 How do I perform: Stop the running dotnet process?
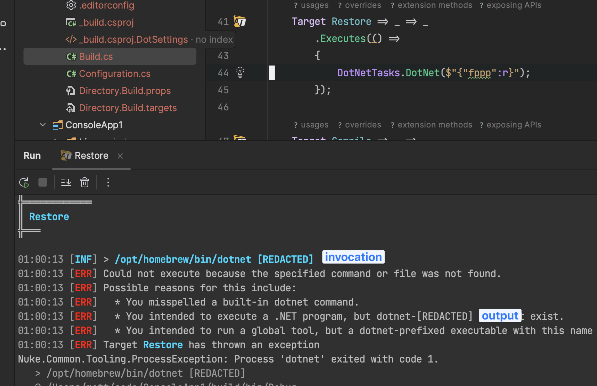click(43, 182)
